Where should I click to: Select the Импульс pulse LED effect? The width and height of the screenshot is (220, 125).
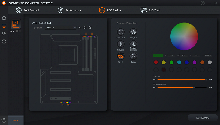pos(133,32)
